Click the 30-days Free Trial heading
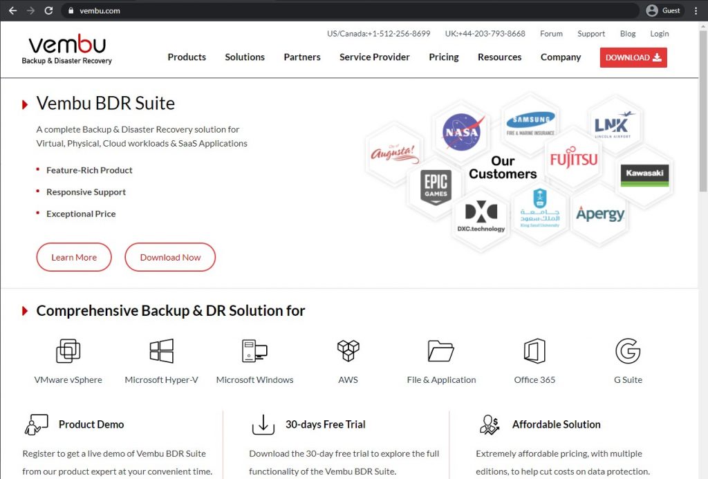Screen dimensions: 708x479 [x=326, y=424]
